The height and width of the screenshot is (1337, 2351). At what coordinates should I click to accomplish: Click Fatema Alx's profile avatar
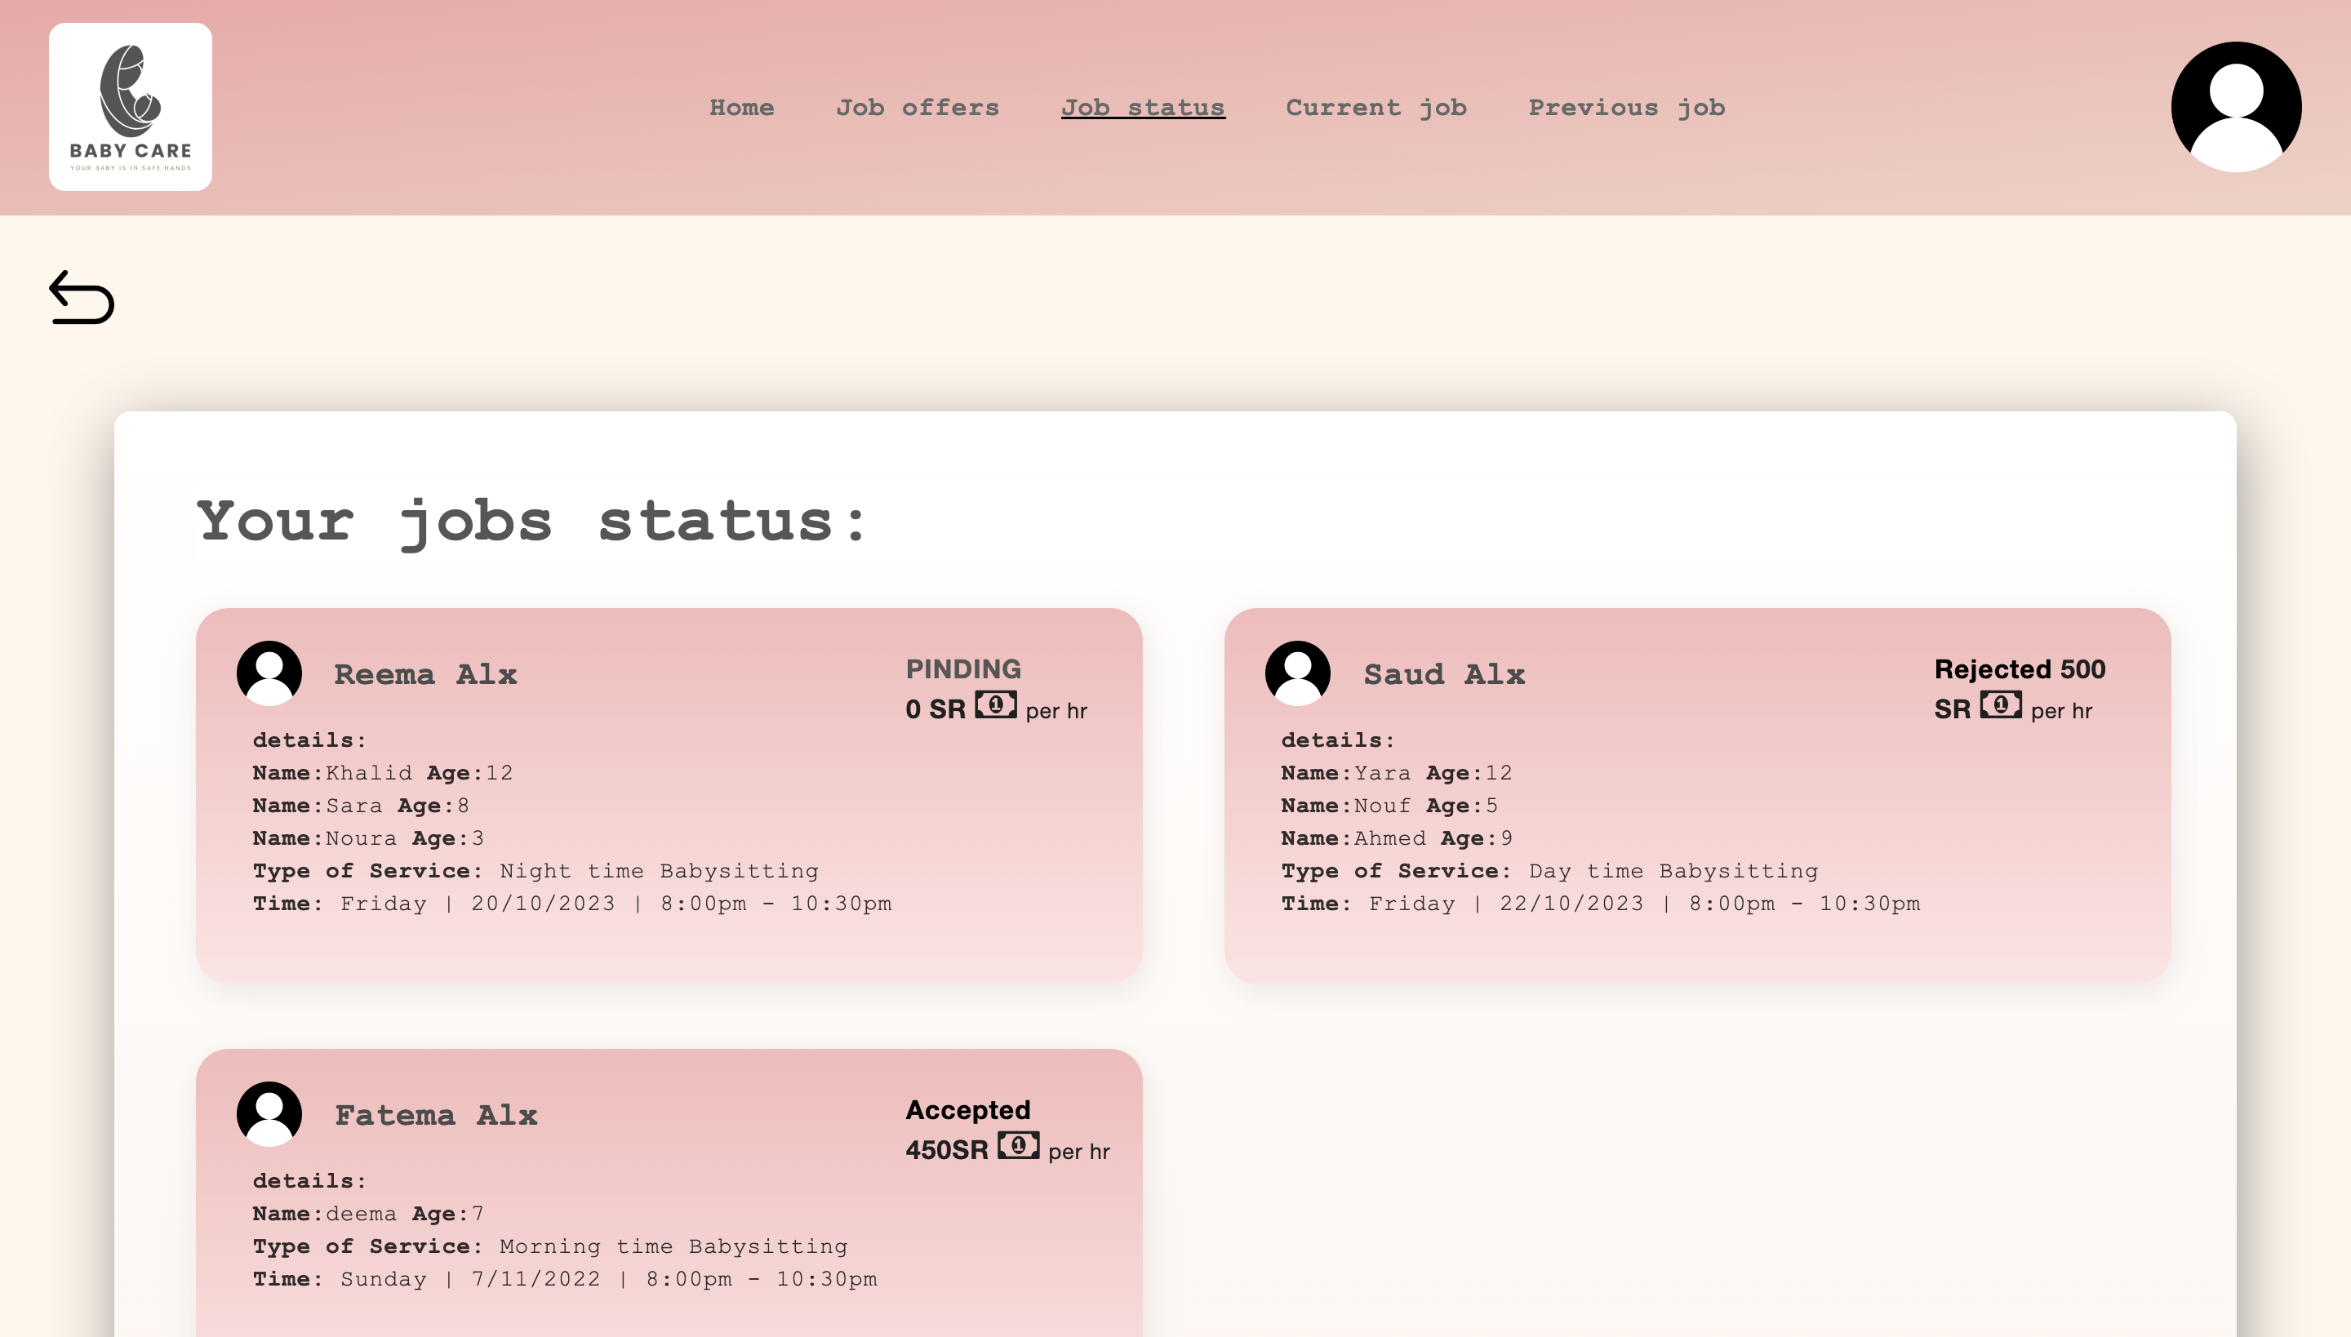pos(269,1114)
